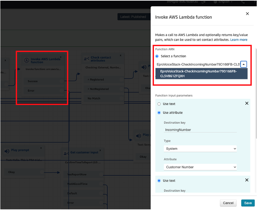Click the Check contact attributes block icon

click(86, 59)
